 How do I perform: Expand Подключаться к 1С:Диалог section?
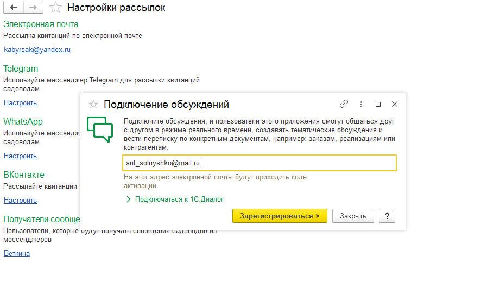[x=175, y=199]
